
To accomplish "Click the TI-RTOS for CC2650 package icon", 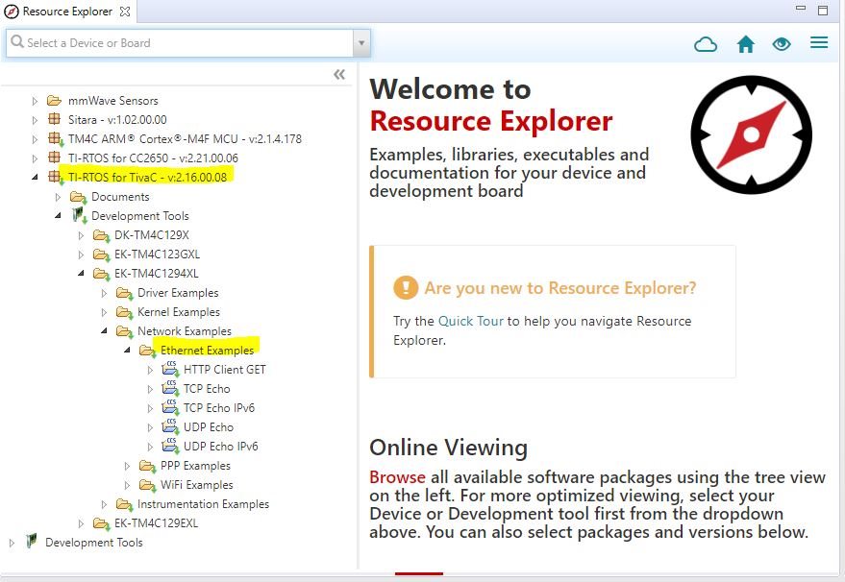I will click(x=55, y=158).
